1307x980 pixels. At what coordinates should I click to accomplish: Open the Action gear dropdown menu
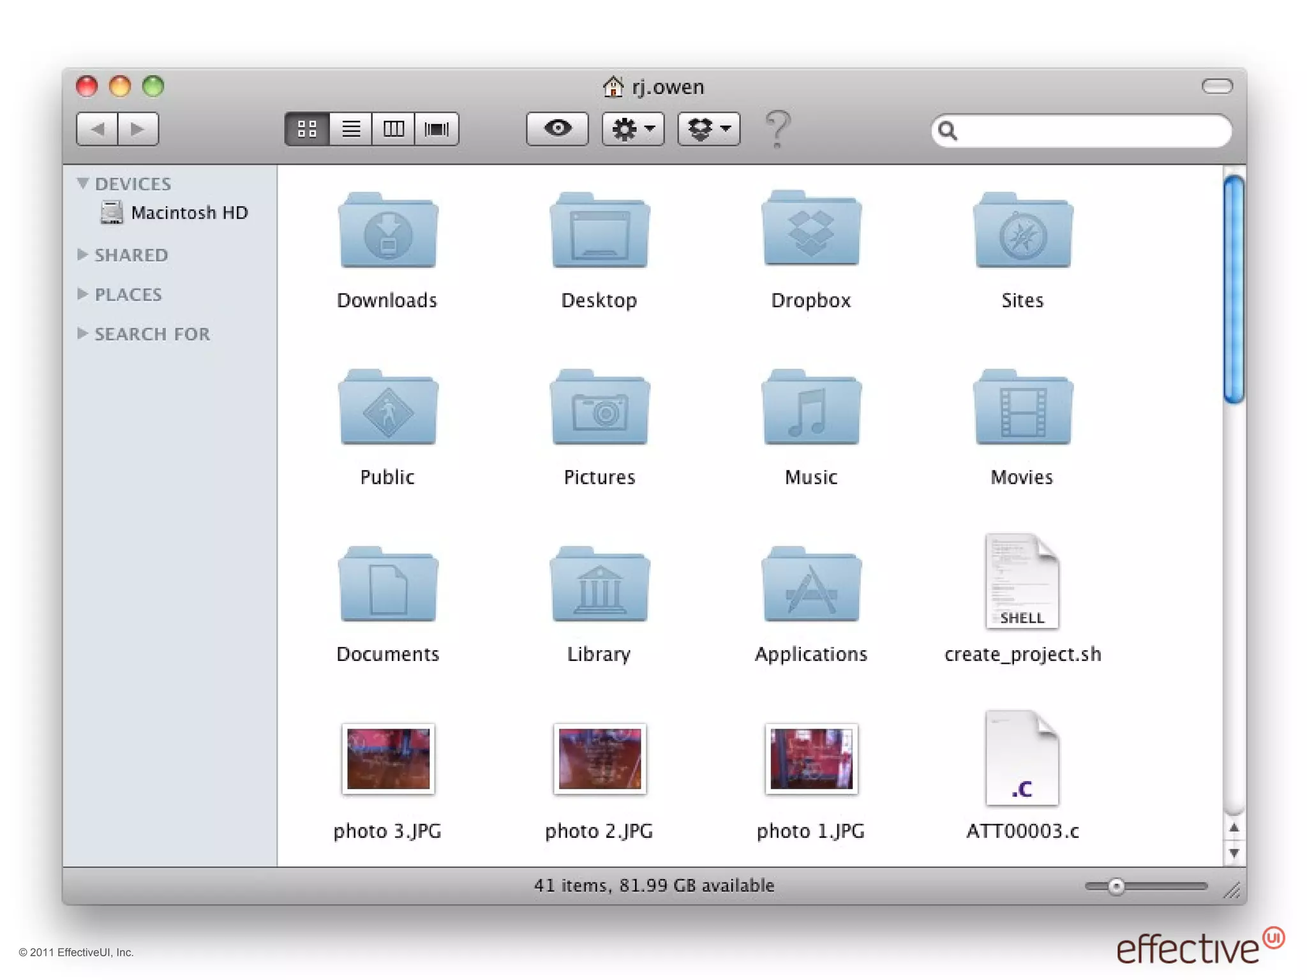tap(632, 129)
